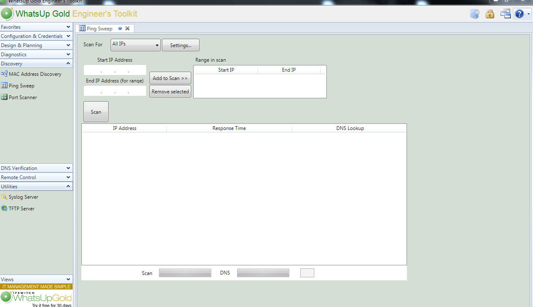Expand the Views section

pos(36,280)
